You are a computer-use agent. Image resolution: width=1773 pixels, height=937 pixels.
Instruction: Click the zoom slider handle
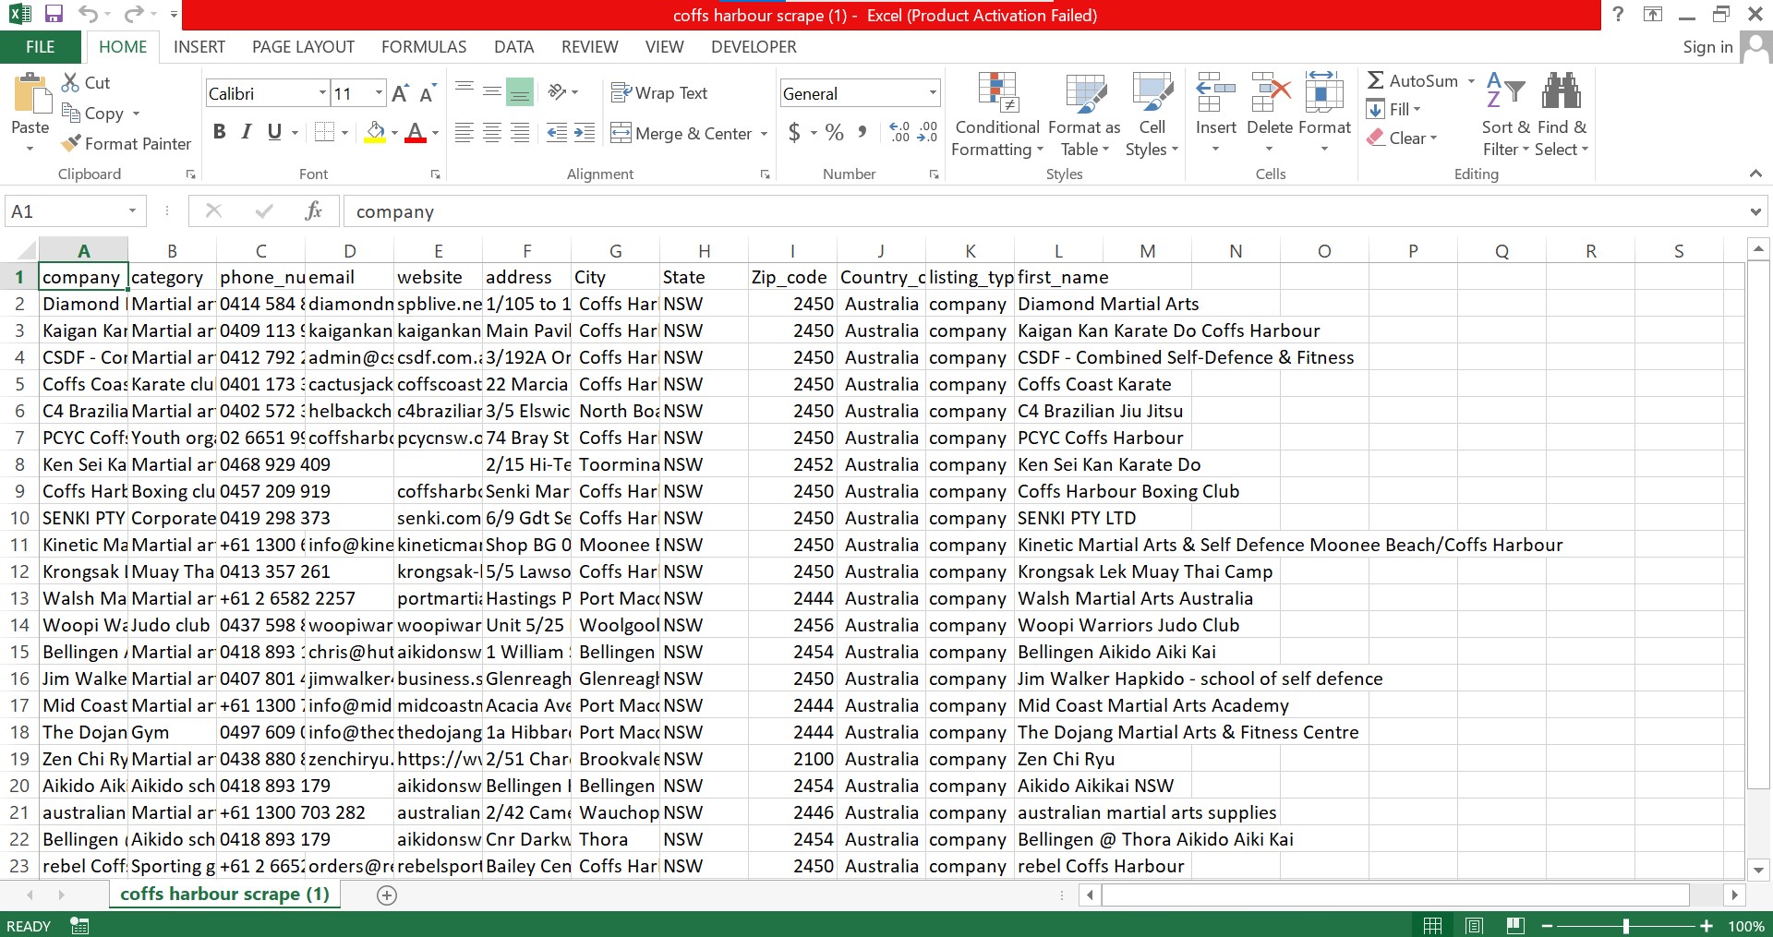pyautogui.click(x=1625, y=926)
